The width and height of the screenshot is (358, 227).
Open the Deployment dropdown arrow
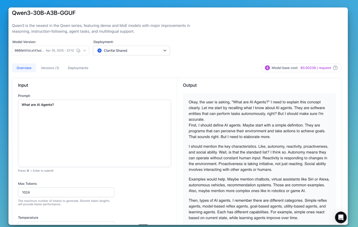pyautogui.click(x=165, y=51)
